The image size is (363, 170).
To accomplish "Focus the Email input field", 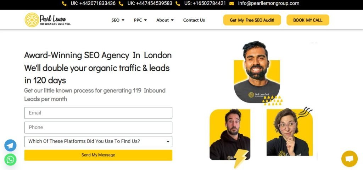I will (x=98, y=113).
